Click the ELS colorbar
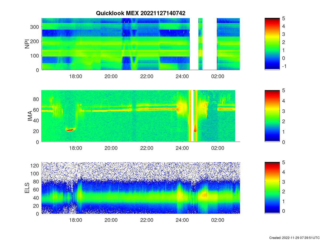320x240 pixels. tap(272, 188)
